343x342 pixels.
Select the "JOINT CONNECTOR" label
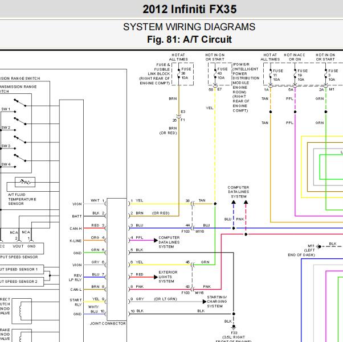(108, 323)
